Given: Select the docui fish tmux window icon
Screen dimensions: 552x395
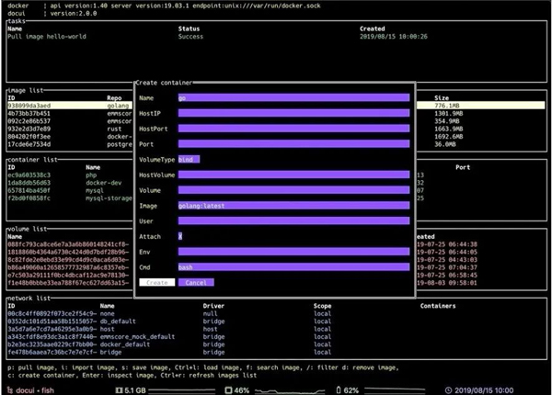Looking at the screenshot, I should click(x=9, y=389).
